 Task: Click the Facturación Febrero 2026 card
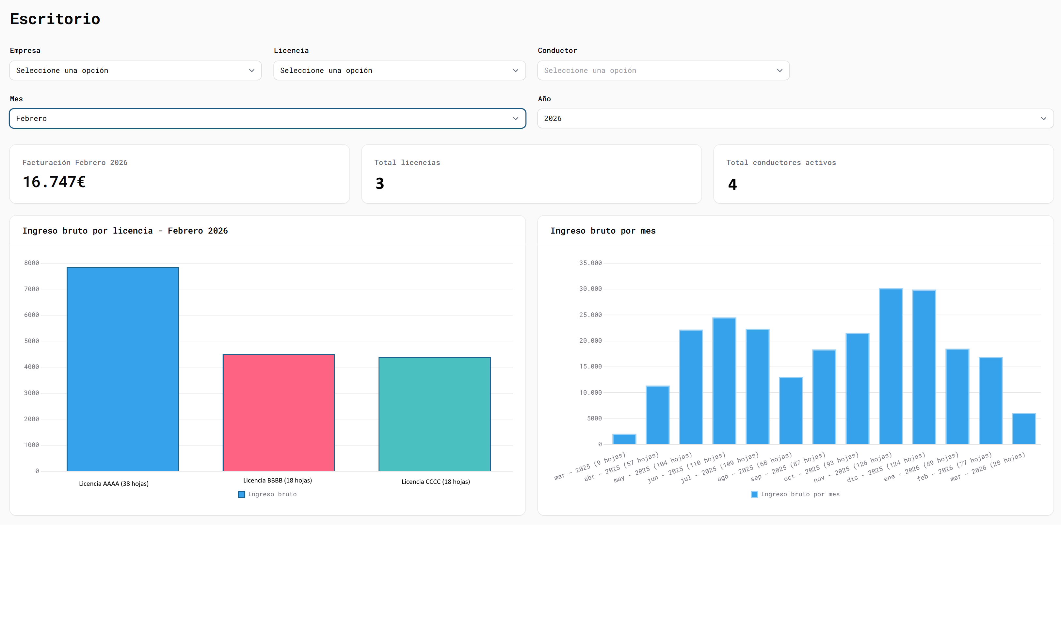click(179, 174)
